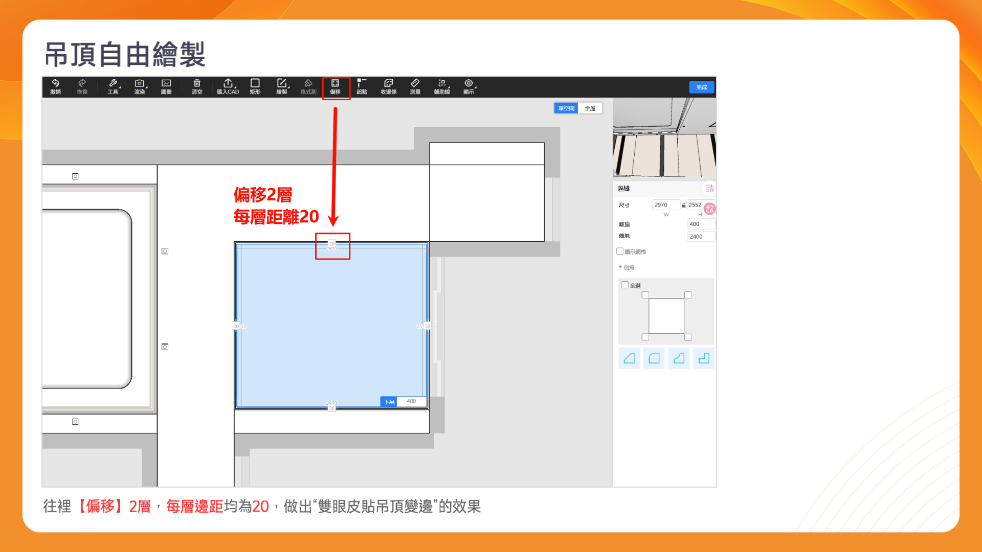Select the 偏移 offset tool

(x=336, y=86)
